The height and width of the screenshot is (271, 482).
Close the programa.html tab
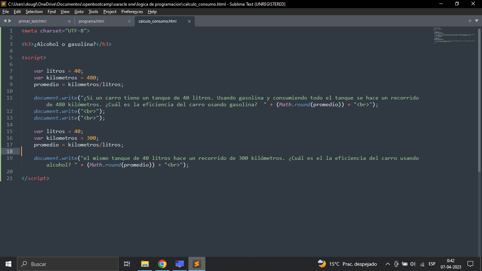pos(129,21)
